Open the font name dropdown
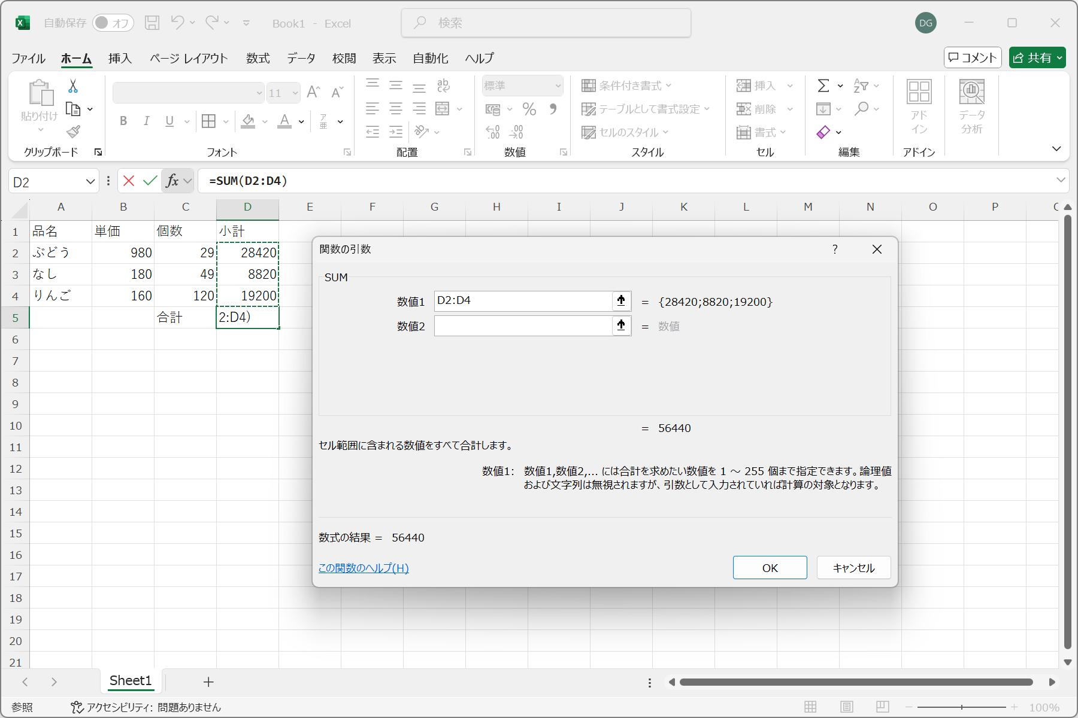 point(259,93)
